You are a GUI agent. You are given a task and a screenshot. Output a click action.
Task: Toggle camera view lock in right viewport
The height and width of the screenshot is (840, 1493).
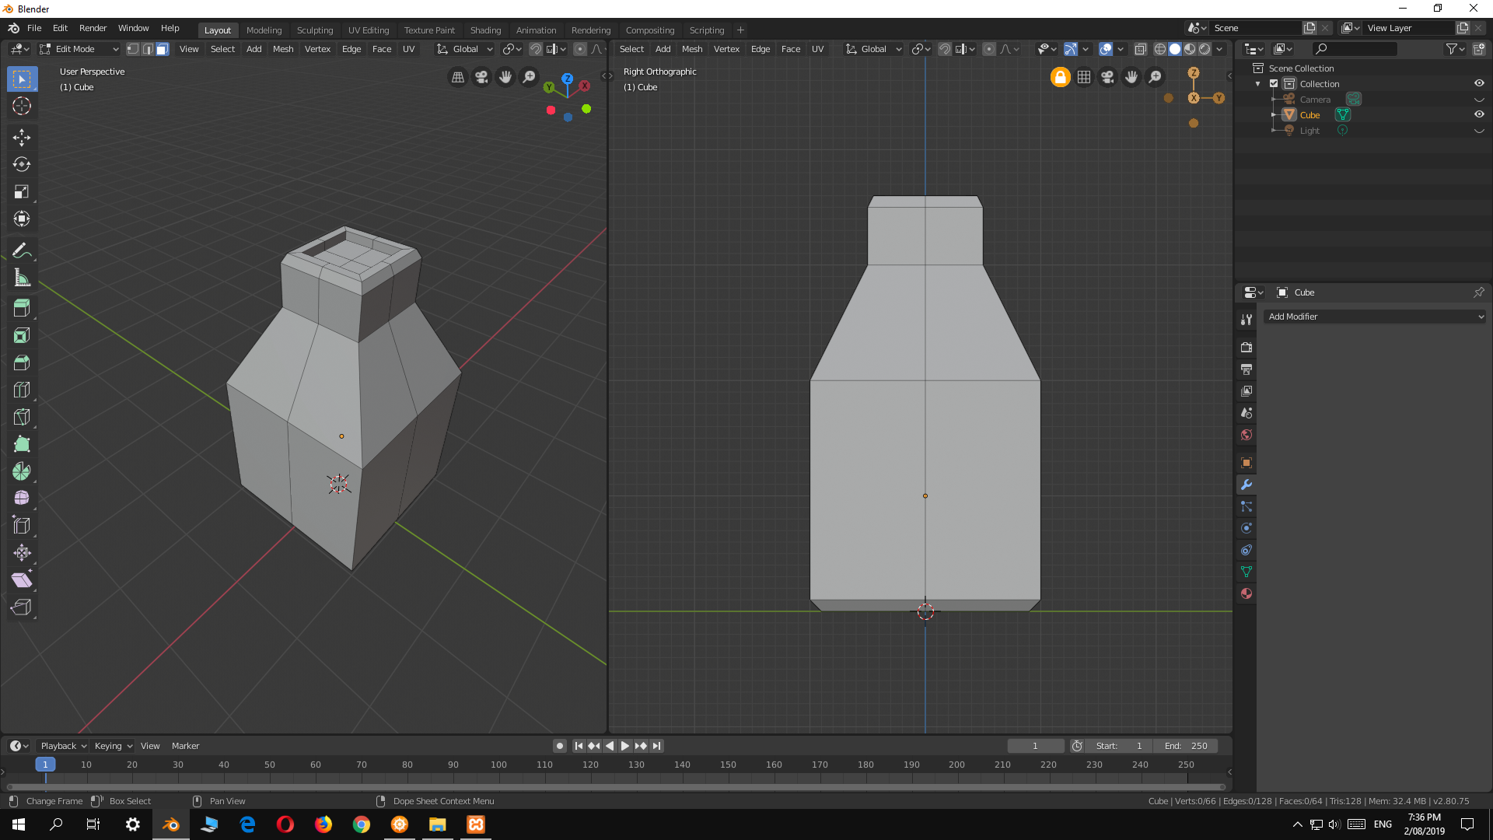pos(1060,77)
